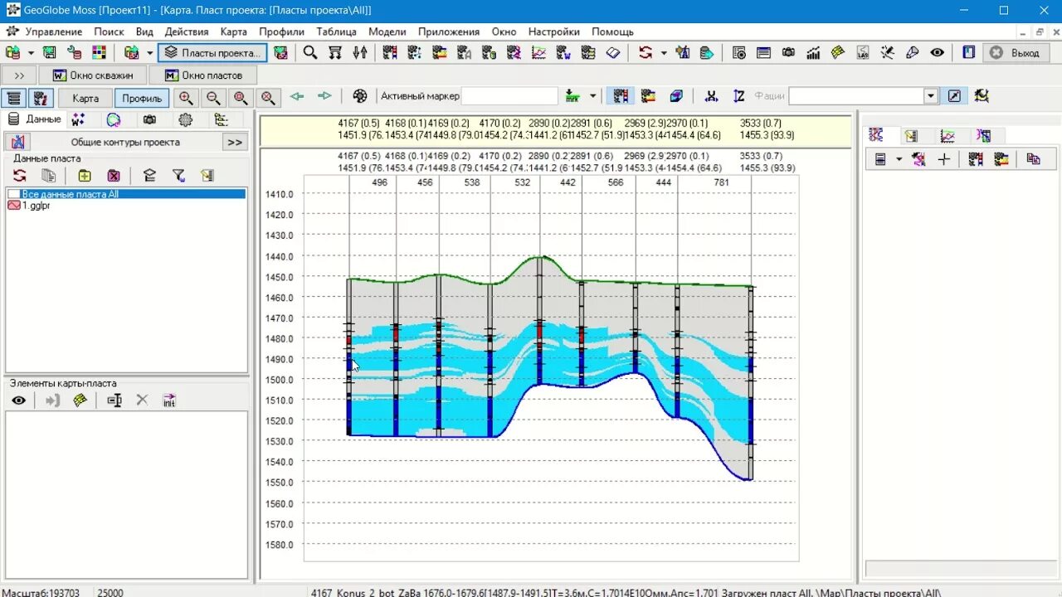The height and width of the screenshot is (597, 1062).
Task: Click the camera snapshot icon in the main toolbar
Action: 788,52
